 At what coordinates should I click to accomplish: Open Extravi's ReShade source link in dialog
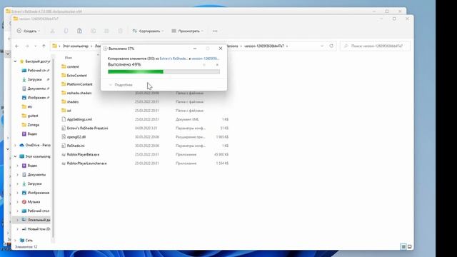[x=173, y=59]
